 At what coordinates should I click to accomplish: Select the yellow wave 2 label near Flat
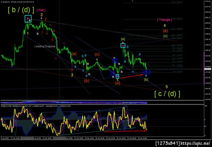click(42, 15)
